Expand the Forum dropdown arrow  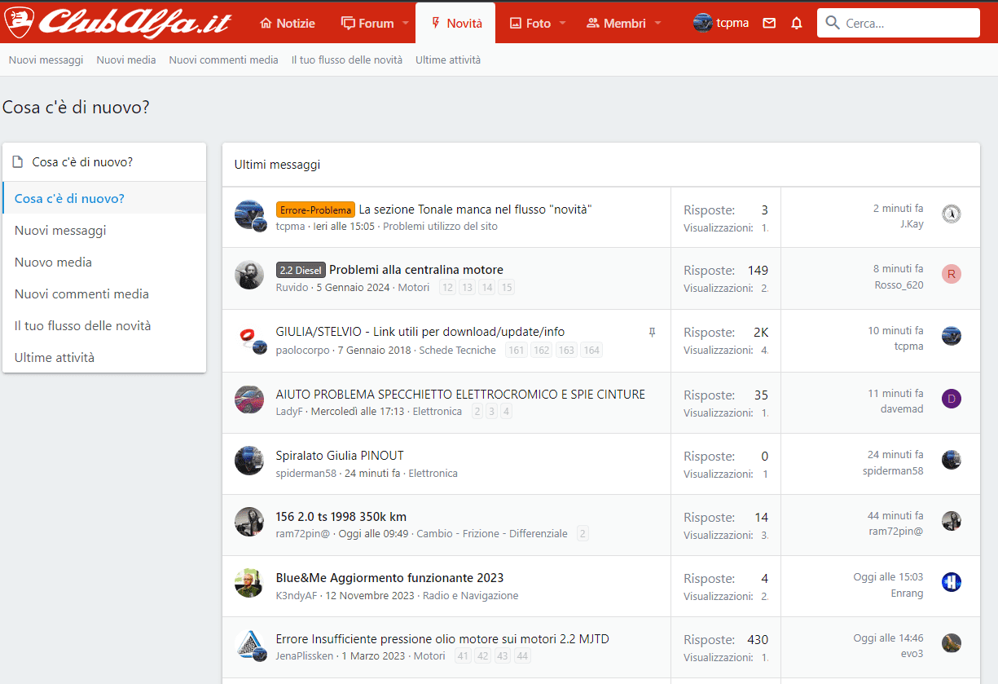pos(405,23)
